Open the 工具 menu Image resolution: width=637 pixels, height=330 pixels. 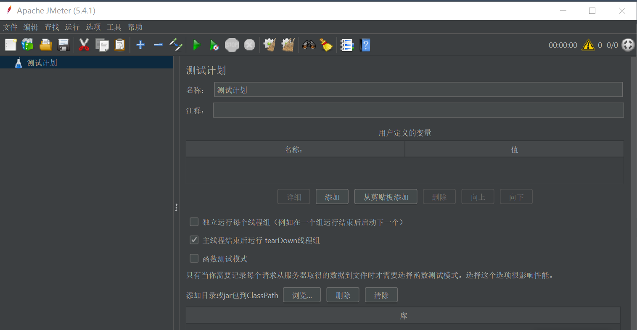[114, 27]
